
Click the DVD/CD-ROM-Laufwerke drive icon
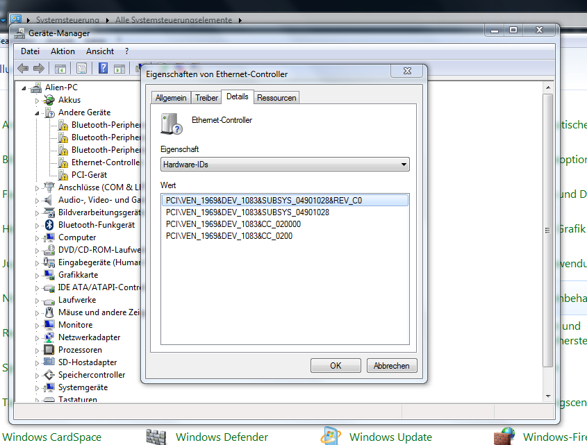click(x=49, y=250)
